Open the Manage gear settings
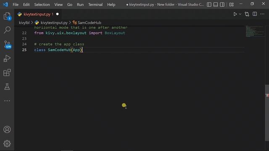 click(7, 143)
